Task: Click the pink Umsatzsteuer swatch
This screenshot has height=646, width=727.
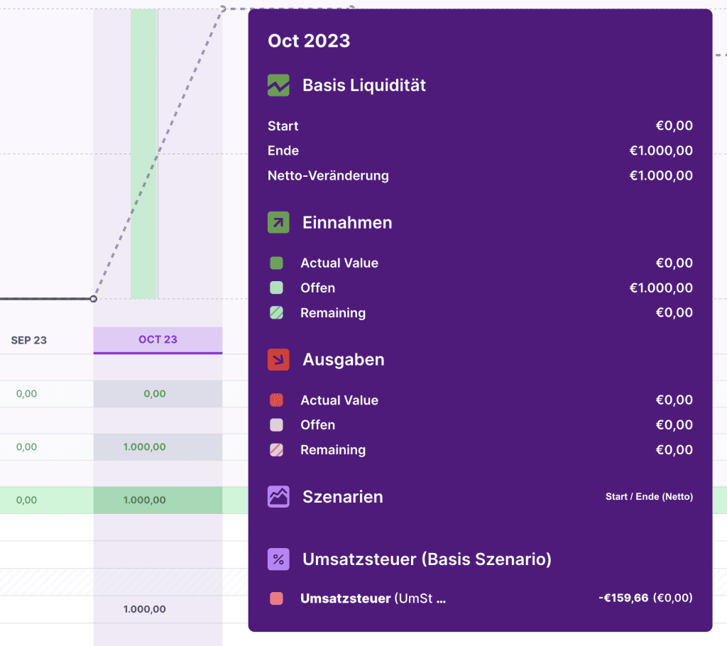Action: click(x=277, y=598)
